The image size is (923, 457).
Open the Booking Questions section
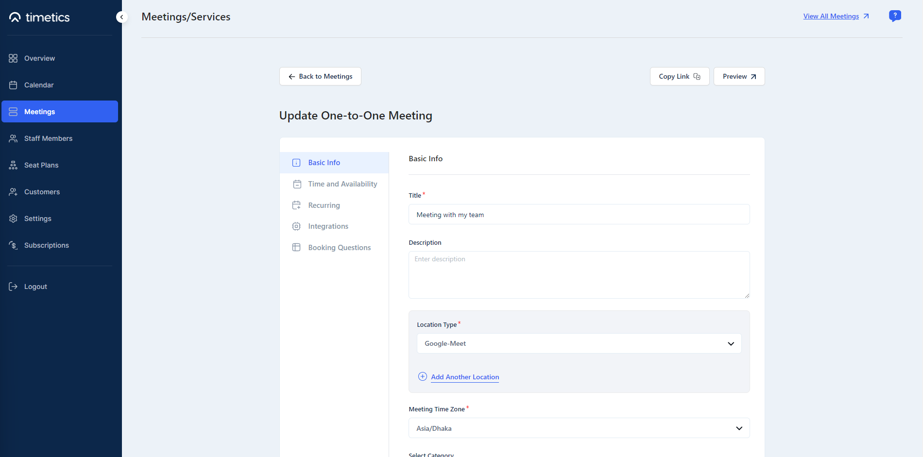[339, 247]
